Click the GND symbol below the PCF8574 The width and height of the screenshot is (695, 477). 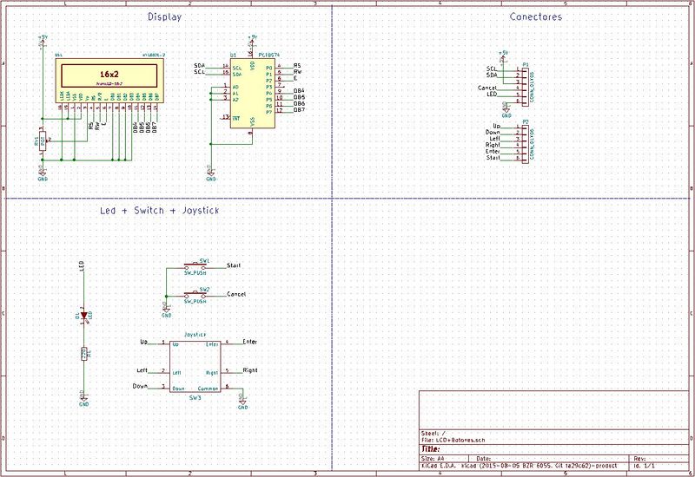point(211,173)
